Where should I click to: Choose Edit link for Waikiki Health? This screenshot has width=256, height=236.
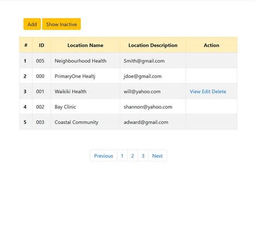click(206, 92)
